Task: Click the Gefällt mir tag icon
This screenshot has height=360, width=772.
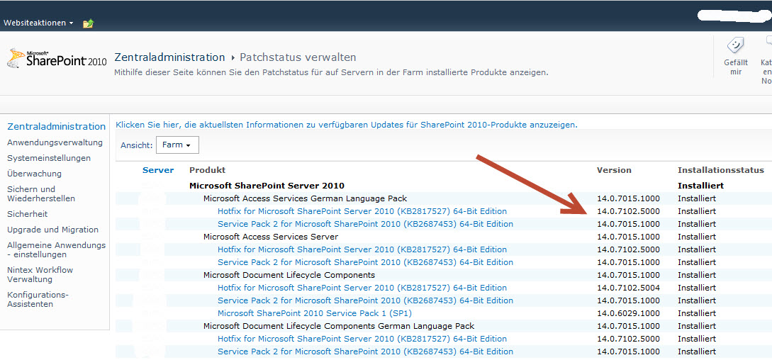Action: point(736,46)
